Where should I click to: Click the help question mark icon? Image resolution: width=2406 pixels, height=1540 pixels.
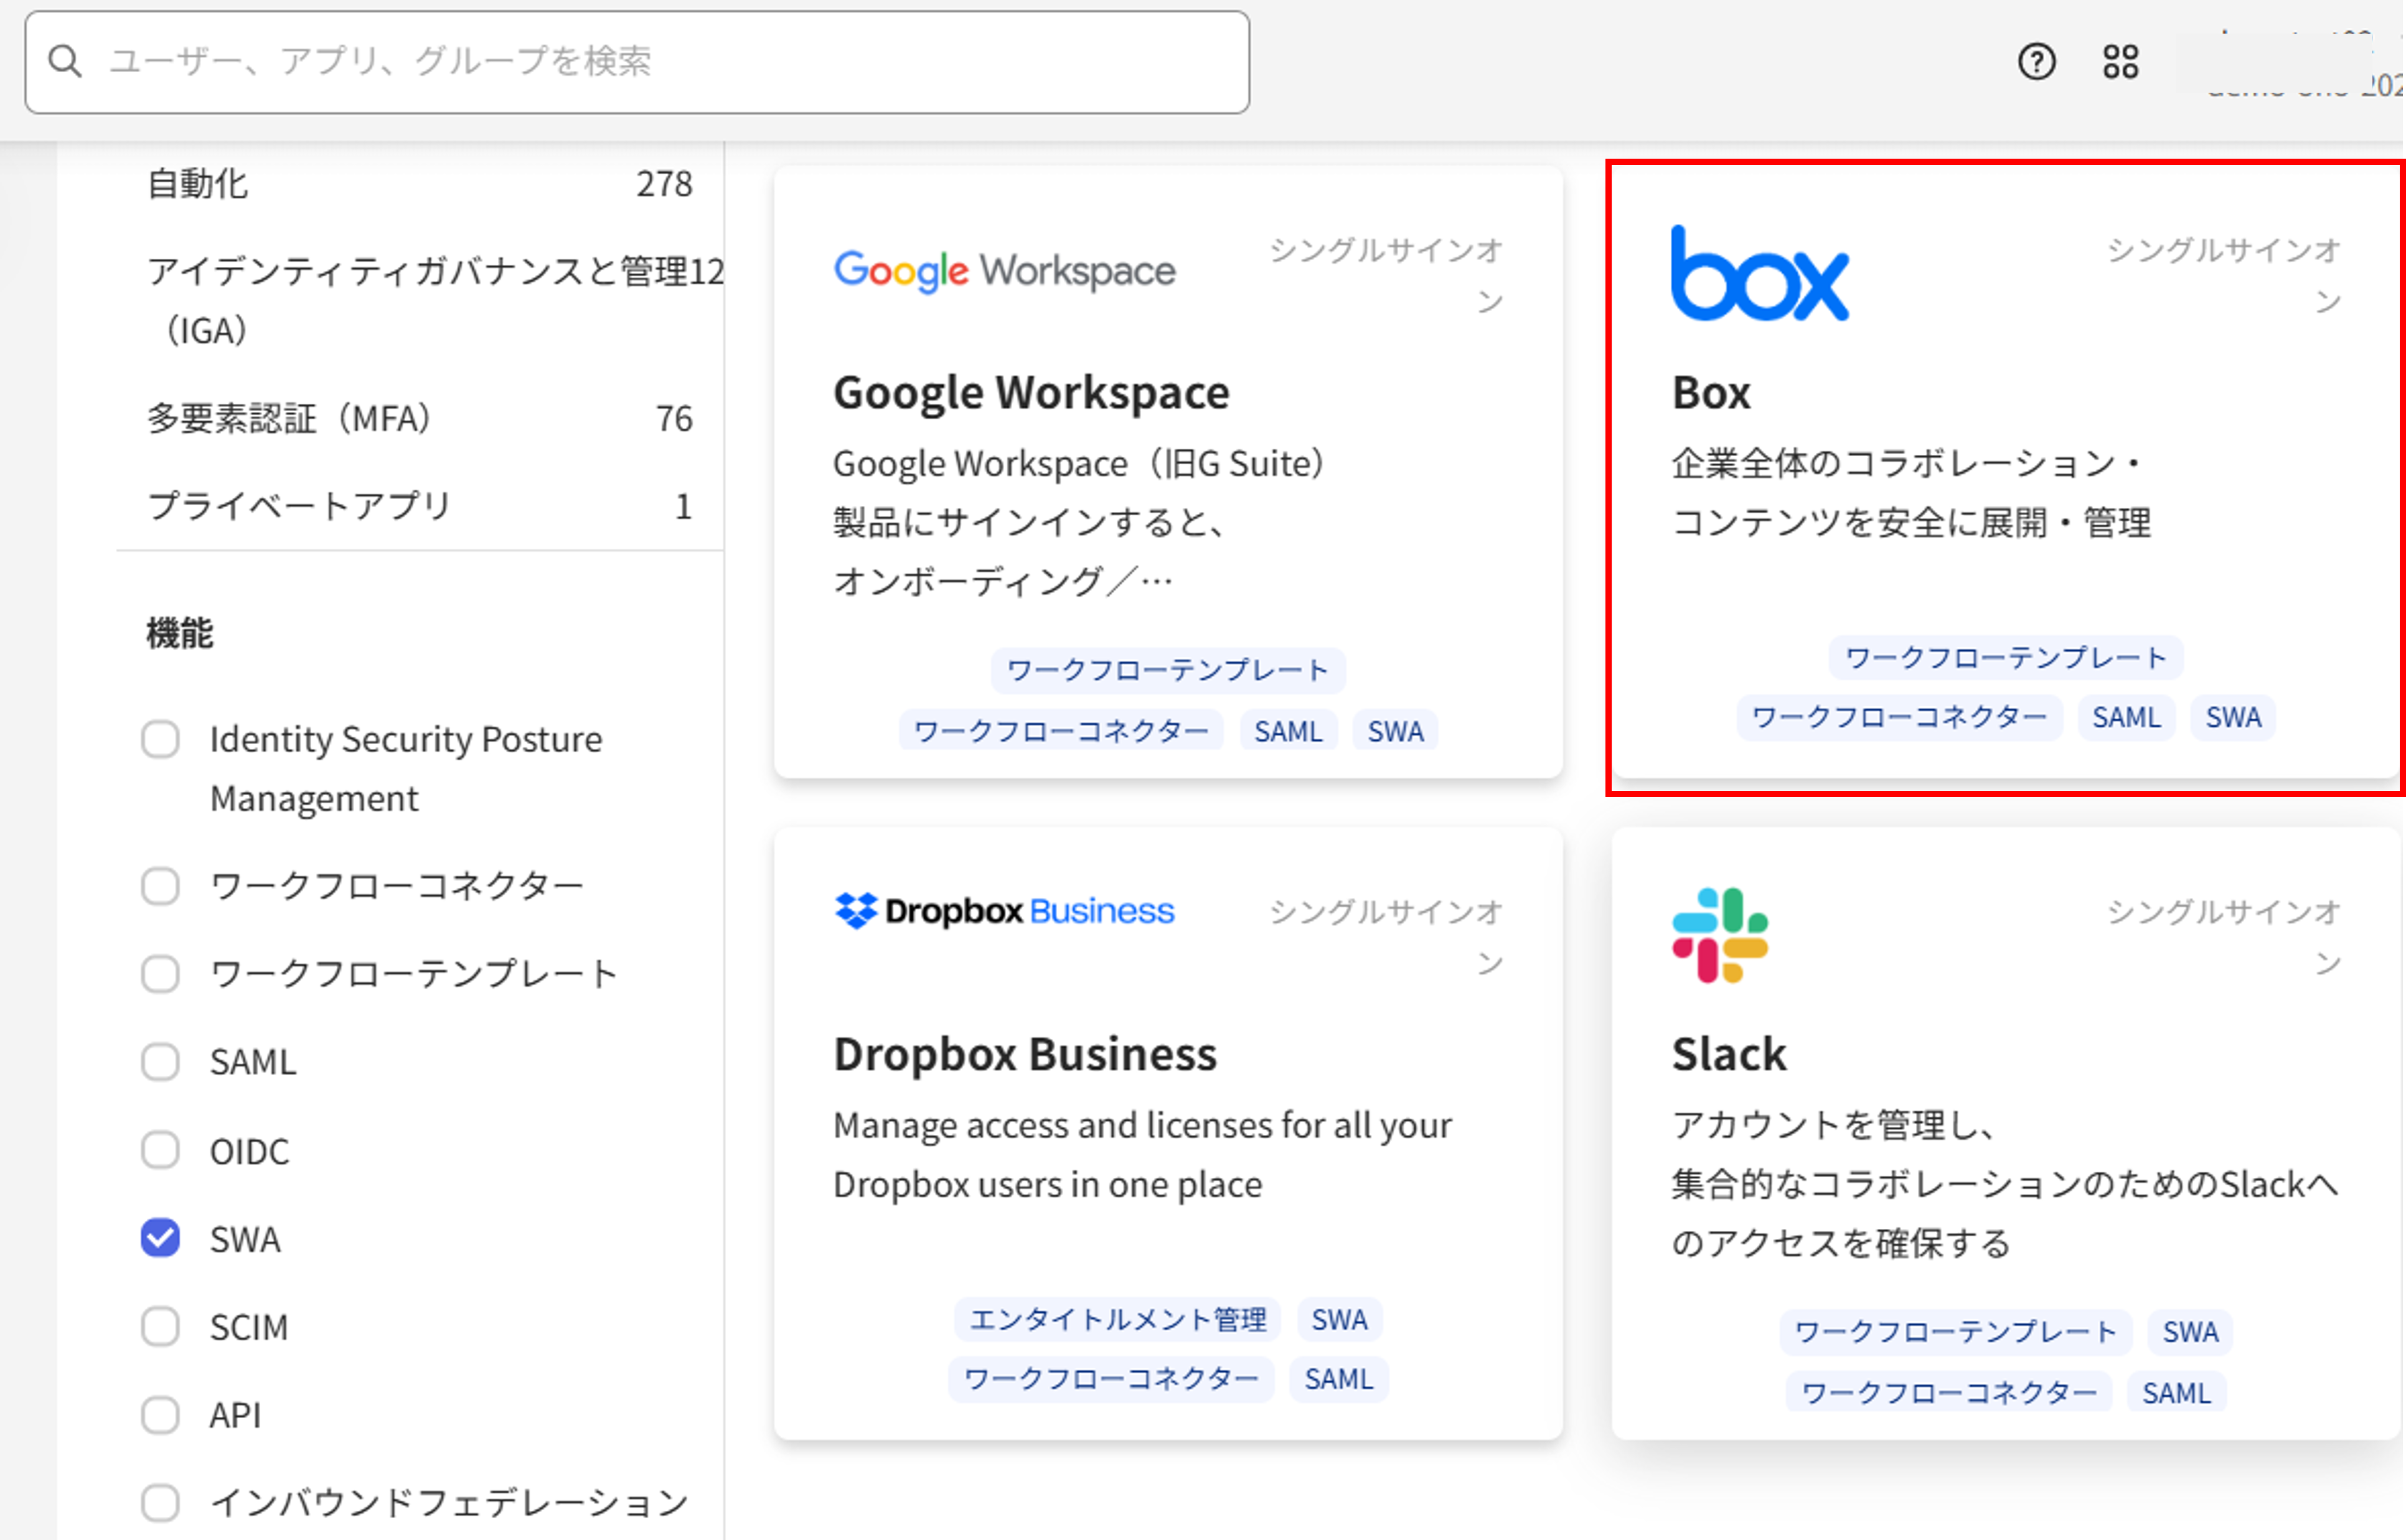pos(2036,62)
